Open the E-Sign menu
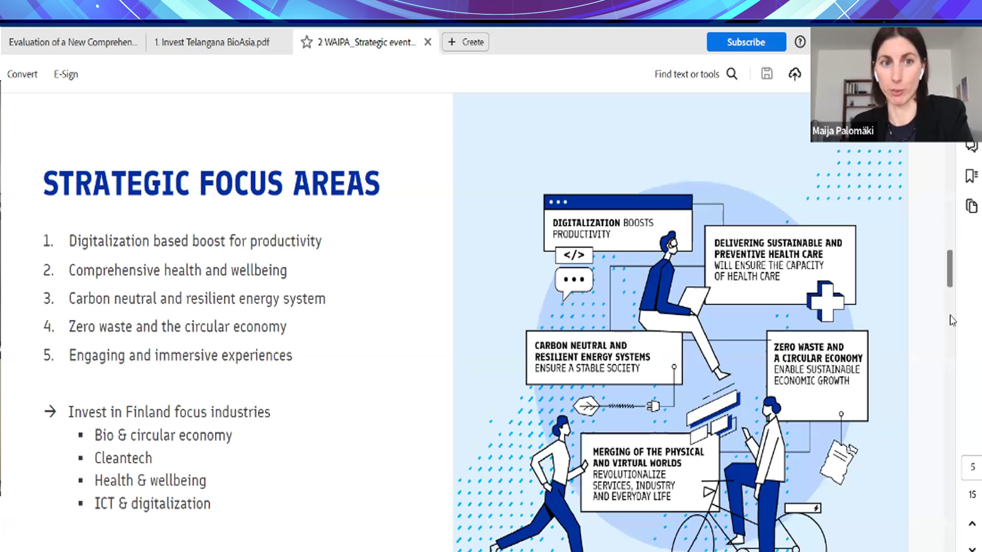The image size is (982, 552). [66, 74]
